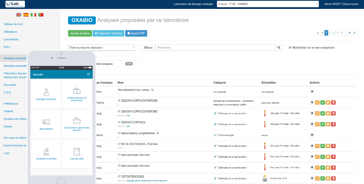Image resolution: width=364 pixels, height=184 pixels.
Task: View the Normétanéphrines urines analysis details
Action: coord(312,92)
